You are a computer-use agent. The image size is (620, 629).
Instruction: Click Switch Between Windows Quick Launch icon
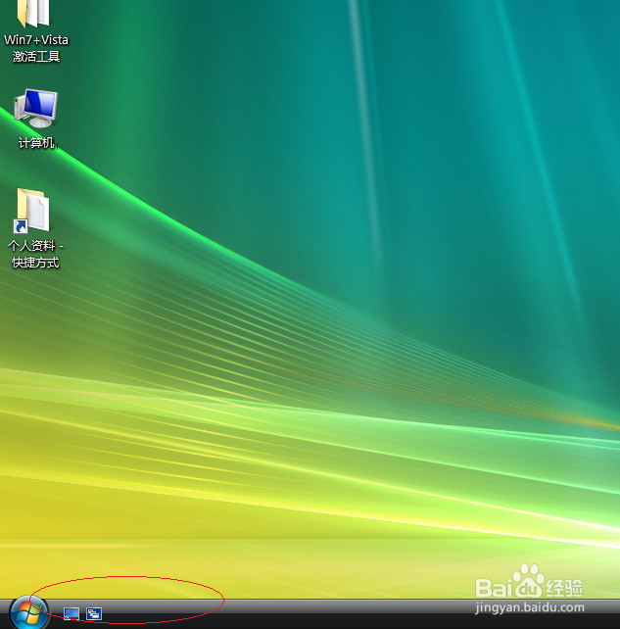[94, 613]
